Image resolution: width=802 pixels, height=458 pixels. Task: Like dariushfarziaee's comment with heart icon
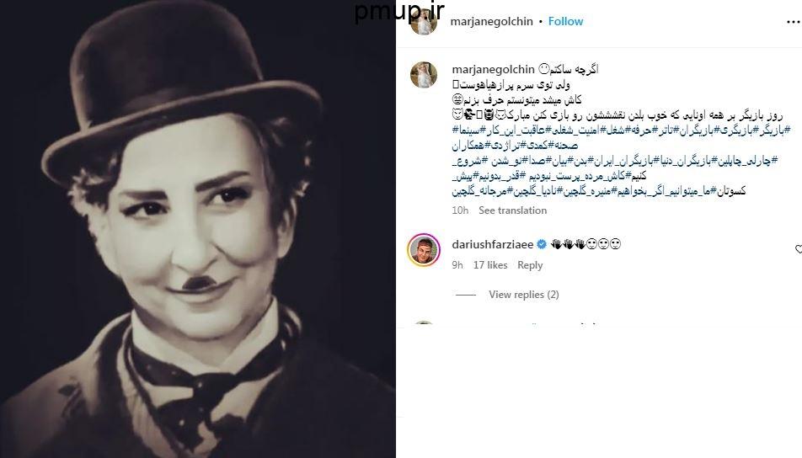(x=799, y=249)
